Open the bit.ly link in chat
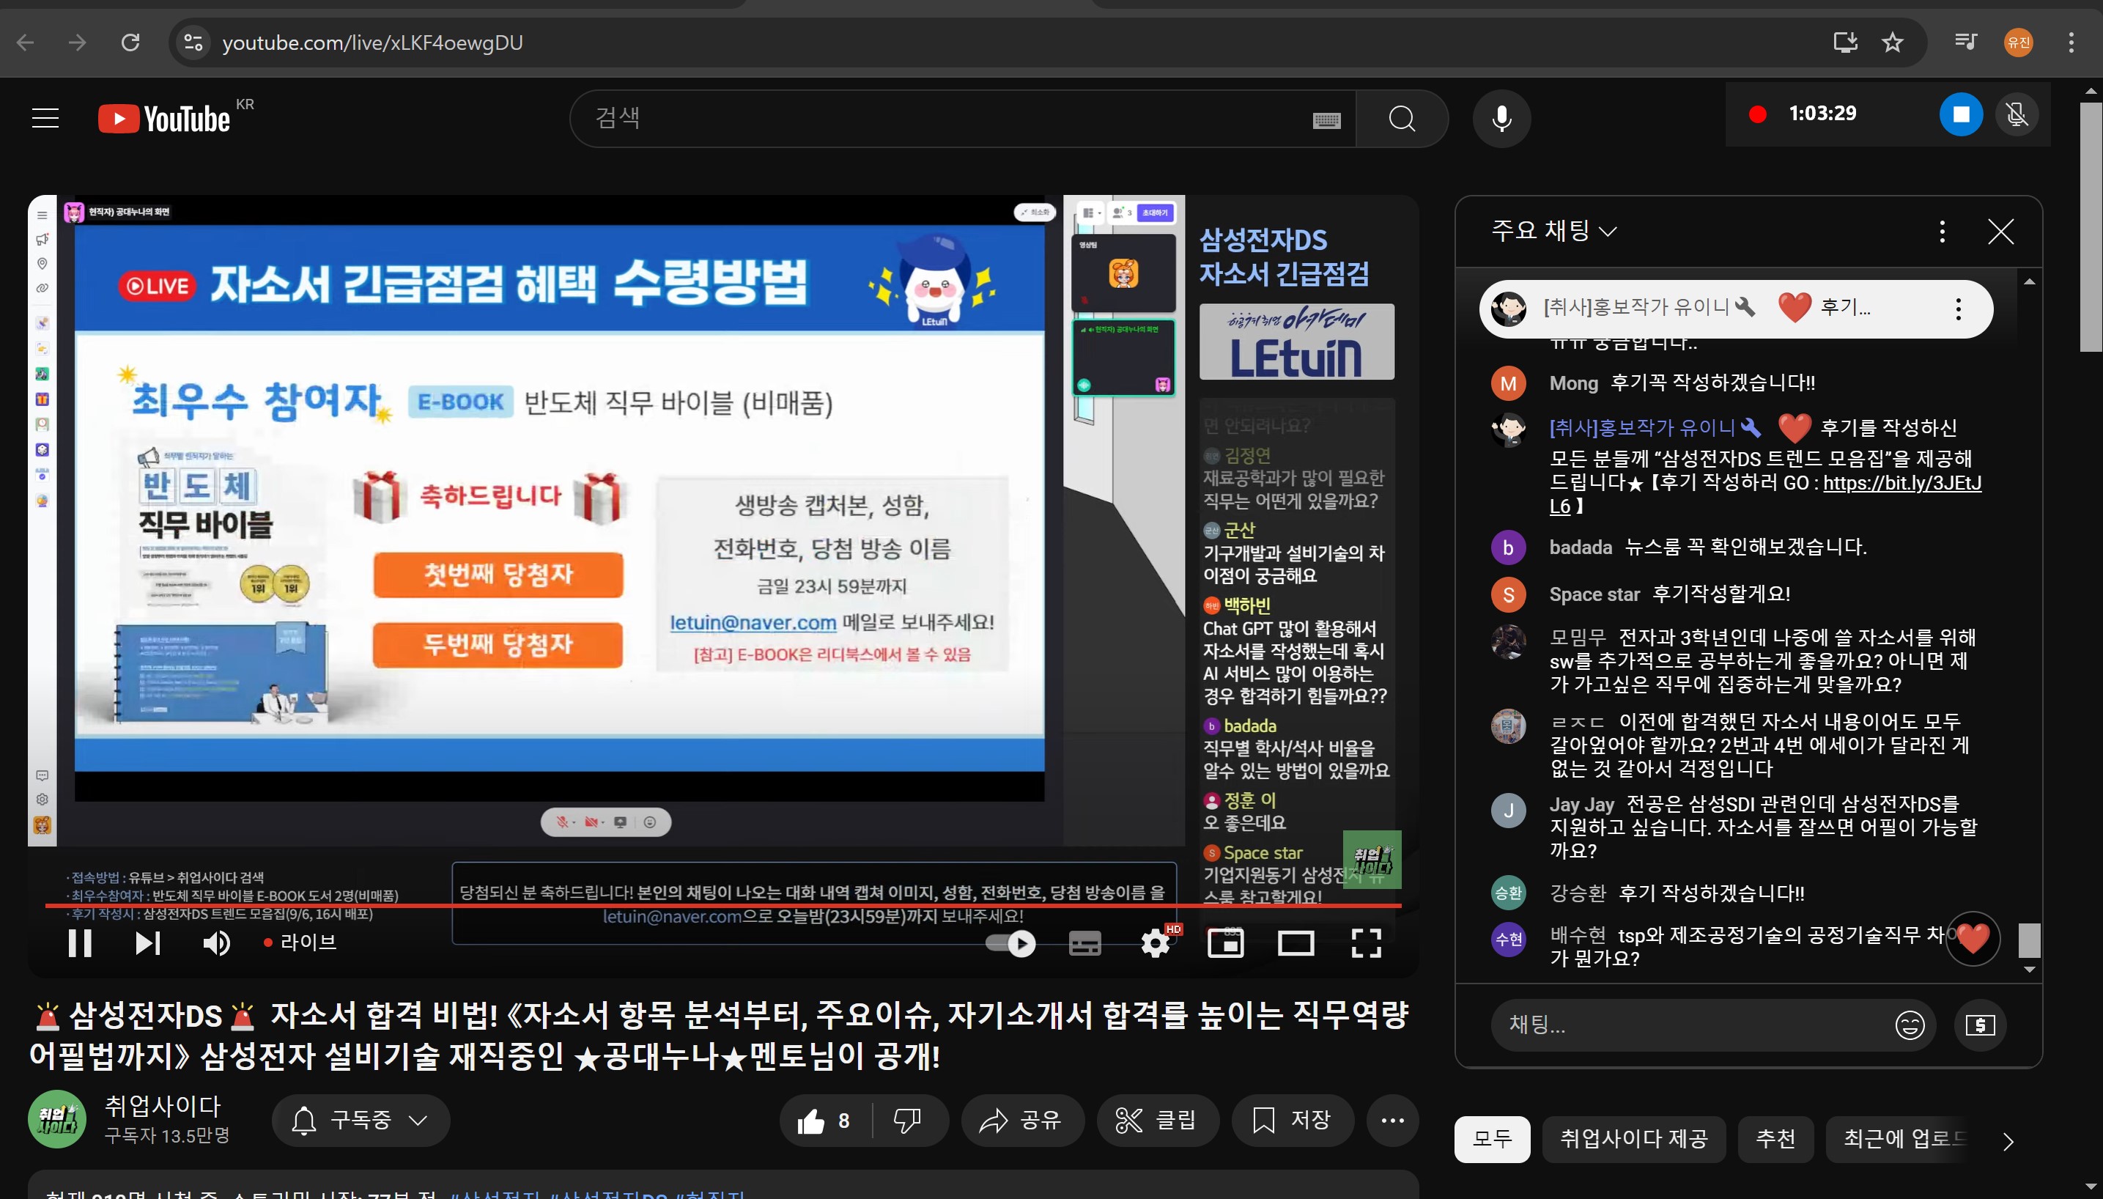Image resolution: width=2103 pixels, height=1199 pixels. tap(1901, 484)
